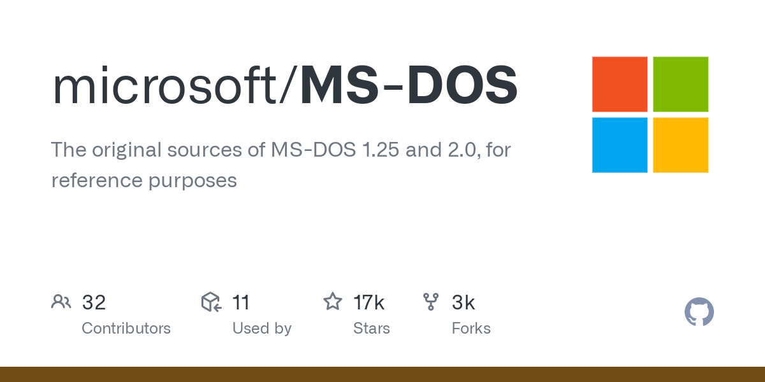The width and height of the screenshot is (765, 382).
Task: Click the Stars star icon
Action: pyautogui.click(x=332, y=302)
